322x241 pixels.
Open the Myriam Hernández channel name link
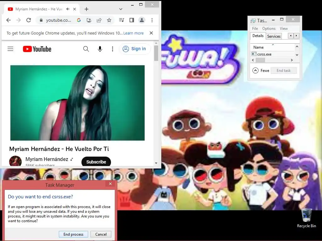tap(47, 159)
